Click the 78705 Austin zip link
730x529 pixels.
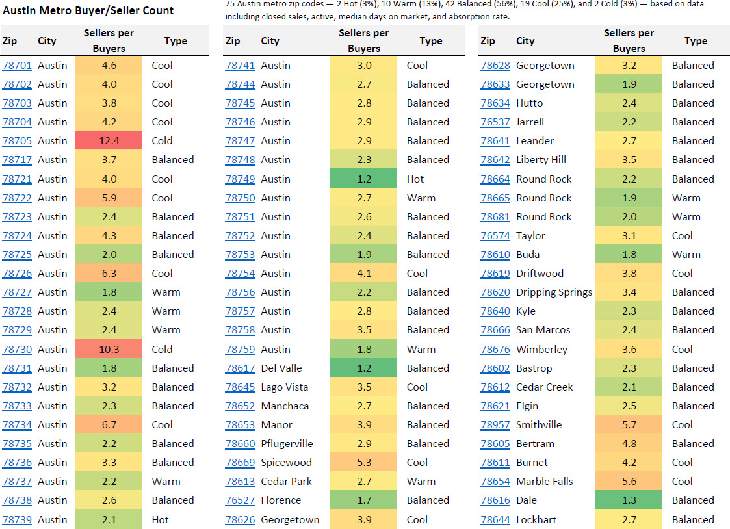(17, 140)
